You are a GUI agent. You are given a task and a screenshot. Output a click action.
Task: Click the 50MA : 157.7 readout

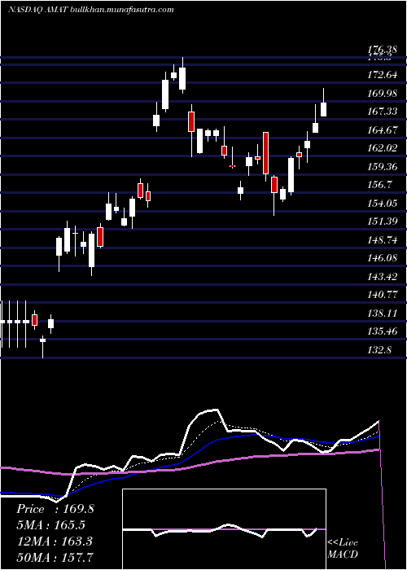point(55,557)
